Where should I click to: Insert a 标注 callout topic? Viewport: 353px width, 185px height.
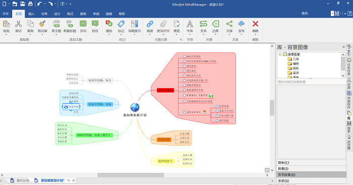pos(95,27)
